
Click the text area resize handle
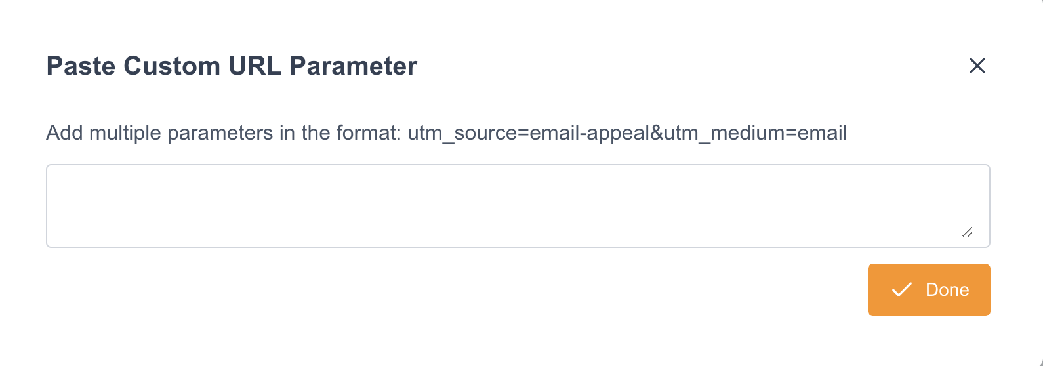[967, 232]
